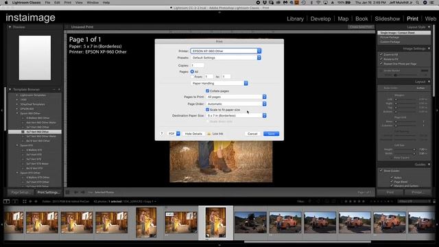This screenshot has width=439, height=247.
Task: Click the first page square icon in toolbar
Action: coord(67,192)
